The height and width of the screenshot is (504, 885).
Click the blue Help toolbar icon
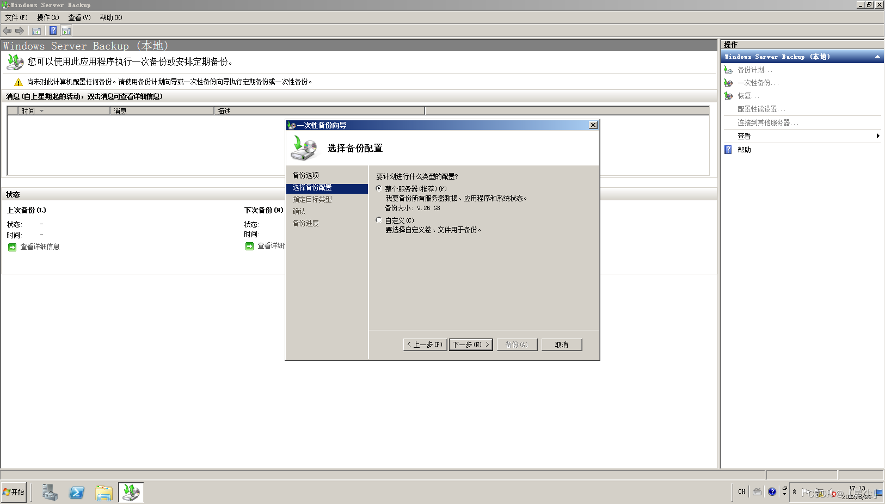point(53,31)
